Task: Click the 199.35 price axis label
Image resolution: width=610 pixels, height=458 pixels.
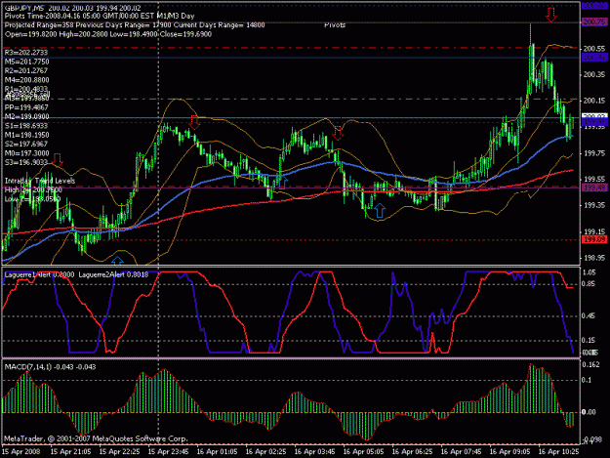Action: tap(593, 205)
